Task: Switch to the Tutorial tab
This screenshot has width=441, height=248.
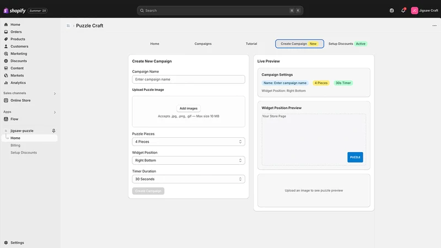Action: 251,44
